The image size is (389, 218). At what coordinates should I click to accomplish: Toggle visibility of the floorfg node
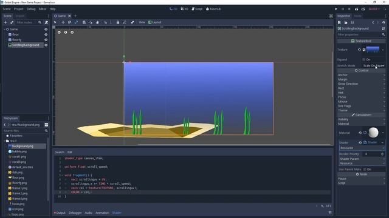pos(46,40)
